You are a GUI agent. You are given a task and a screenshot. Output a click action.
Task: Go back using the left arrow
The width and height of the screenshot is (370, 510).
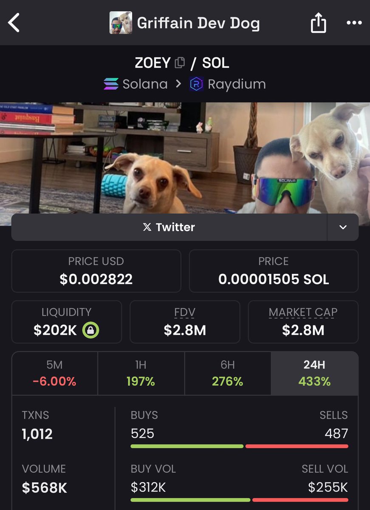(14, 23)
